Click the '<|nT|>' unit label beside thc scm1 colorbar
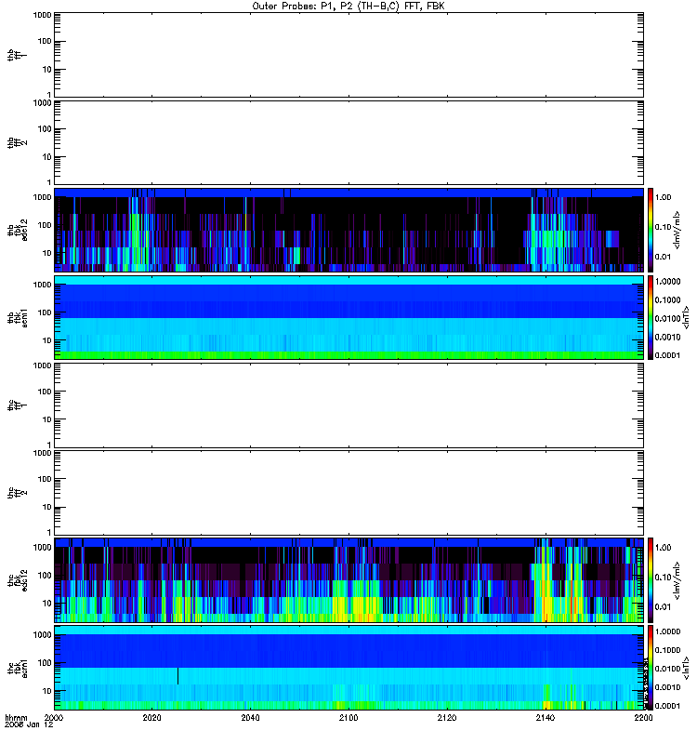The width and height of the screenshot is (697, 744). 685,668
